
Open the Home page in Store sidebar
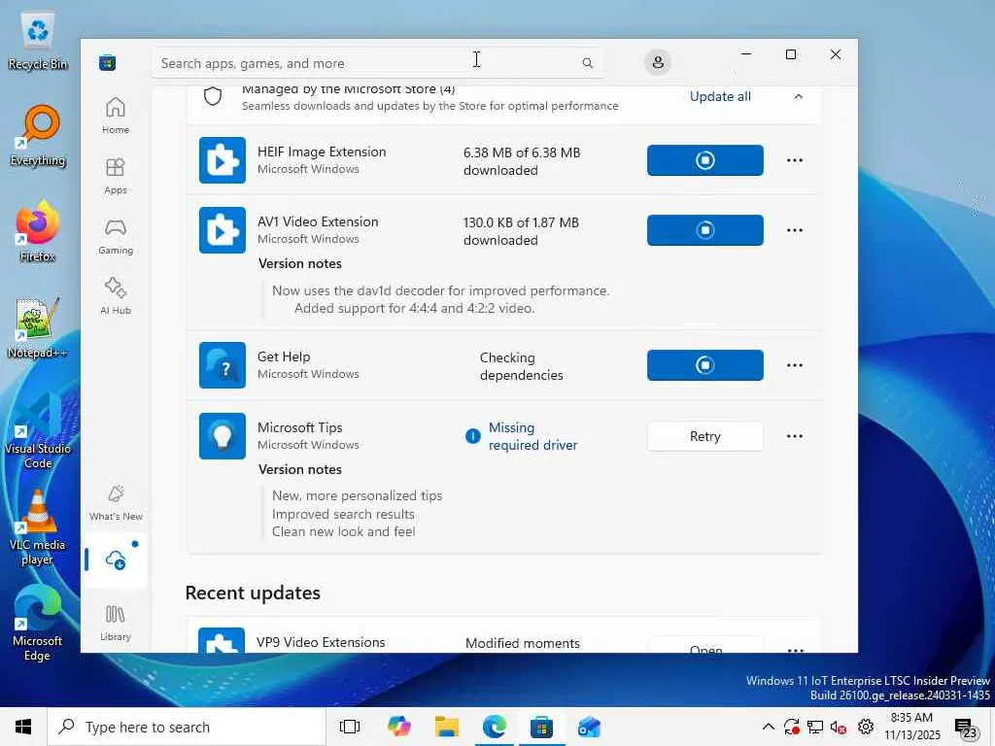coord(116,116)
